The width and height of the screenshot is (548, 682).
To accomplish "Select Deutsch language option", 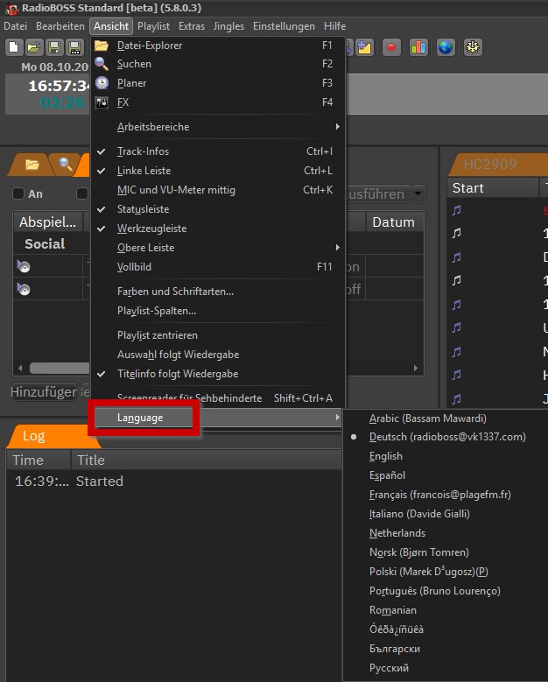I will 446,437.
